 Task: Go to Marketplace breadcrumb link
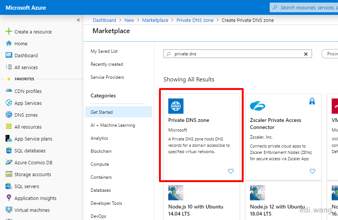155,20
